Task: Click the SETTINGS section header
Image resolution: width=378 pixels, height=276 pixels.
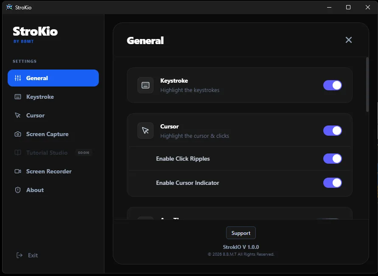Action: click(25, 61)
